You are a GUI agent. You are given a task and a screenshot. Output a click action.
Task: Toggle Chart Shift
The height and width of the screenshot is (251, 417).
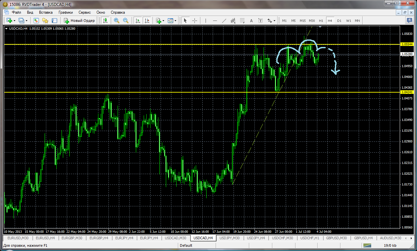[147, 21]
